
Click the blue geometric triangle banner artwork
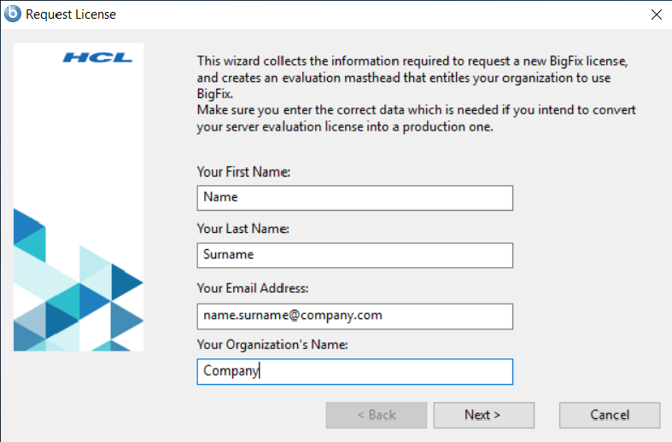(x=79, y=290)
